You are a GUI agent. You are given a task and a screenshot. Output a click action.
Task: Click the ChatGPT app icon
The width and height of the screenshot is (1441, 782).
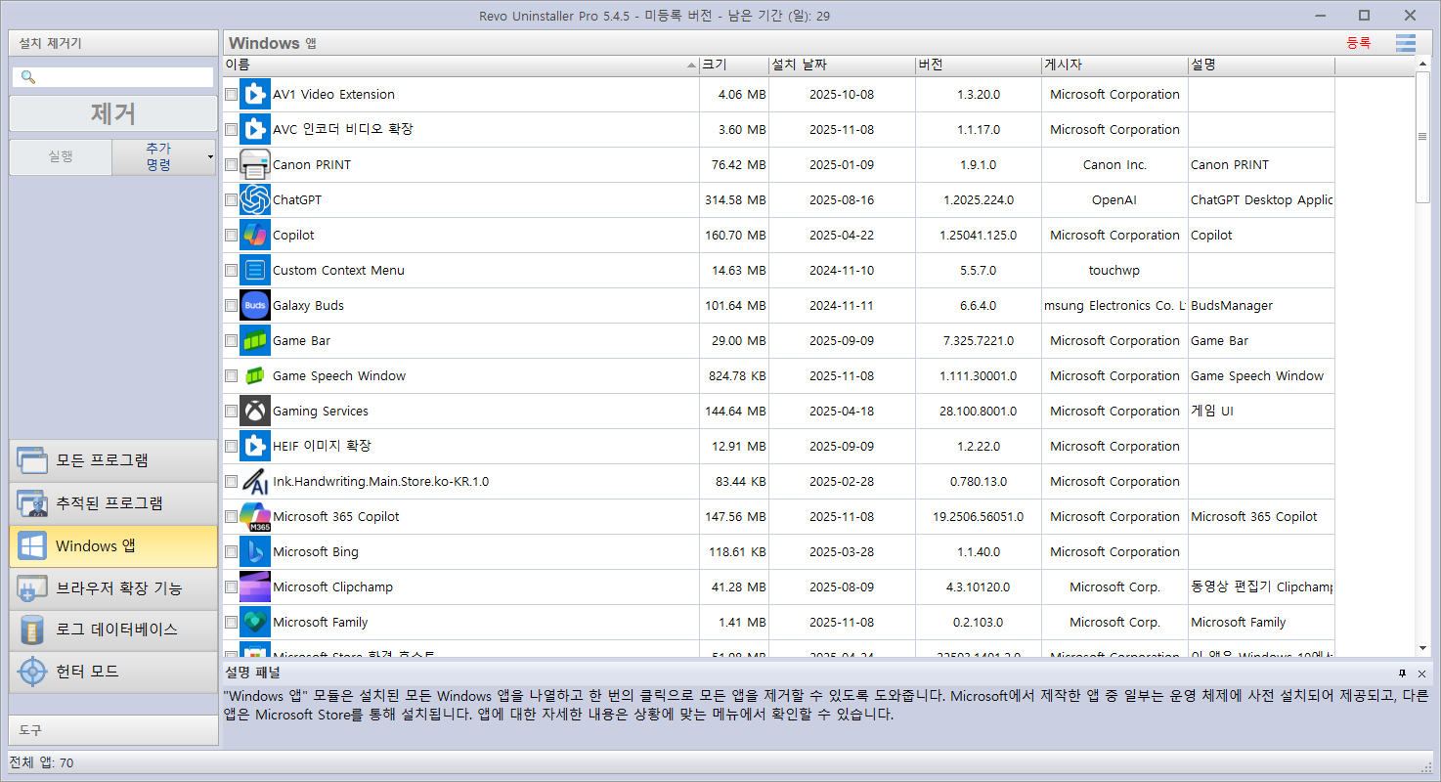[x=255, y=200]
